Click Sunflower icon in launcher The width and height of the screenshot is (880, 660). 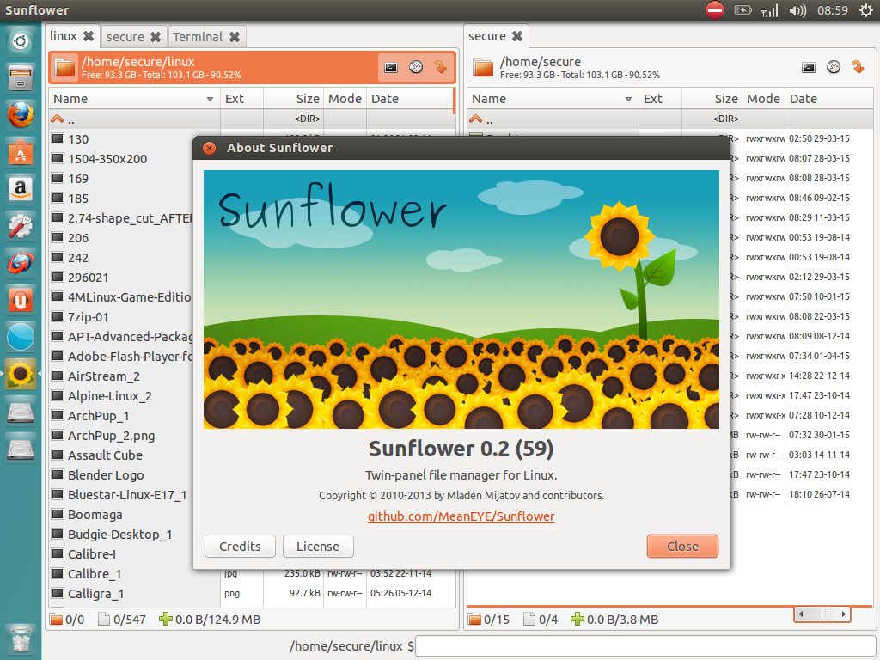pyautogui.click(x=21, y=374)
